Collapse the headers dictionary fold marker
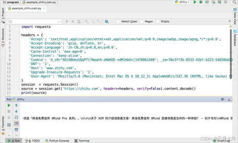This screenshot has height=143, width=238. click(x=20, y=35)
